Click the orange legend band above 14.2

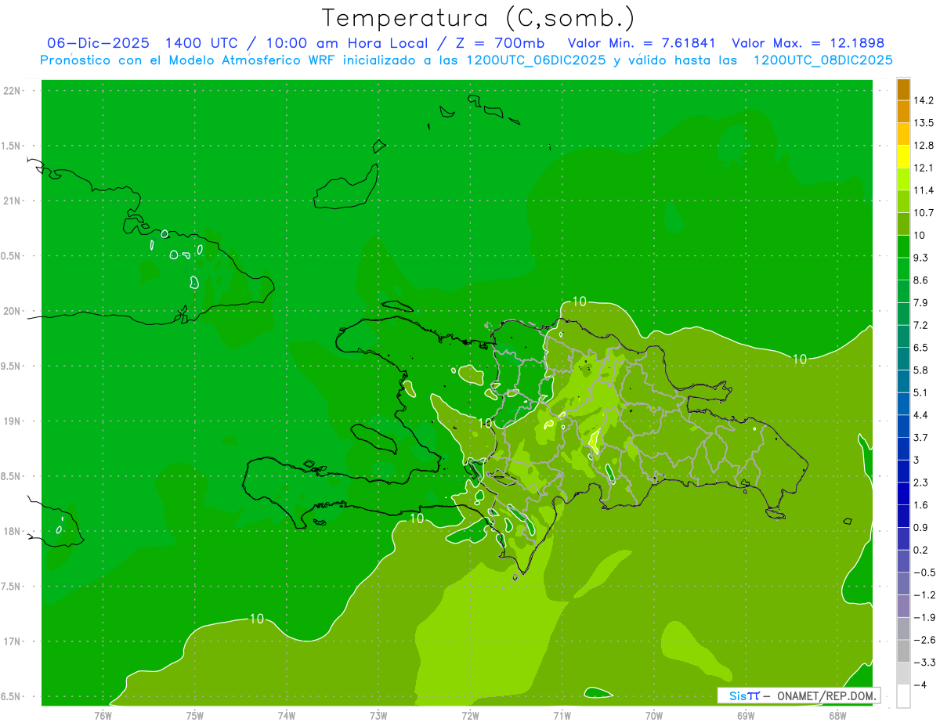click(x=903, y=89)
